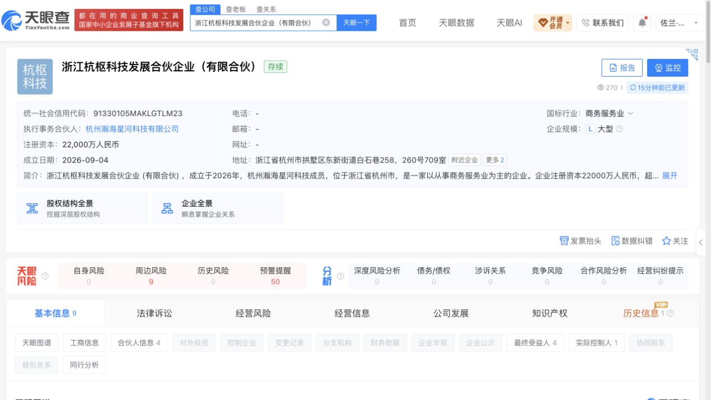This screenshot has width=711, height=400.
Task: Select 合伙人信息 4 chip
Action: click(139, 343)
